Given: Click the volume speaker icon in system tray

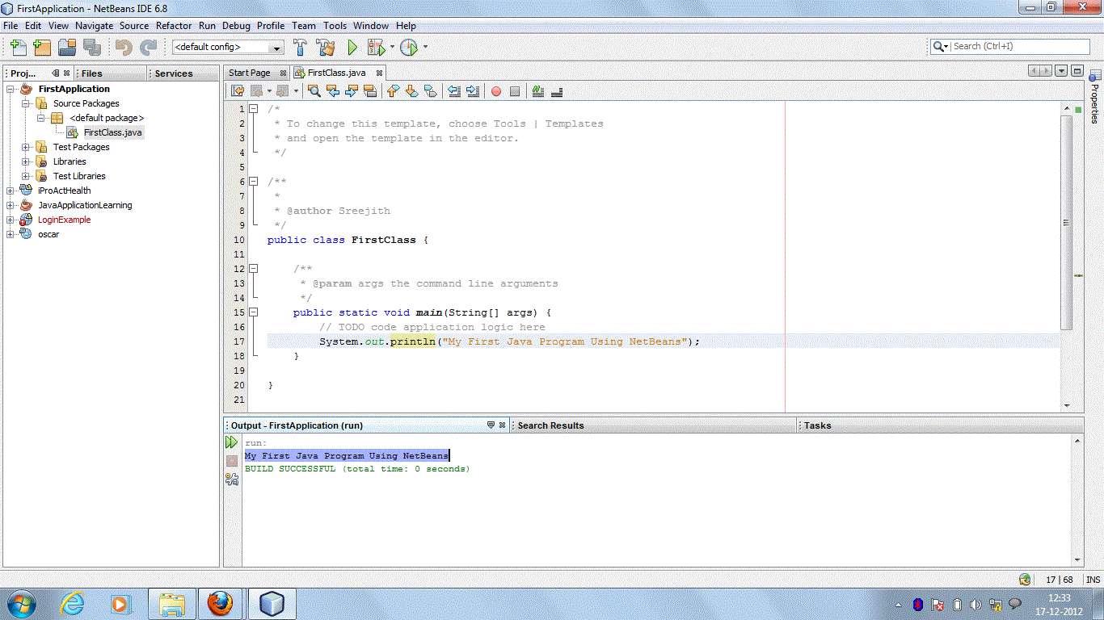Looking at the screenshot, I should point(975,604).
